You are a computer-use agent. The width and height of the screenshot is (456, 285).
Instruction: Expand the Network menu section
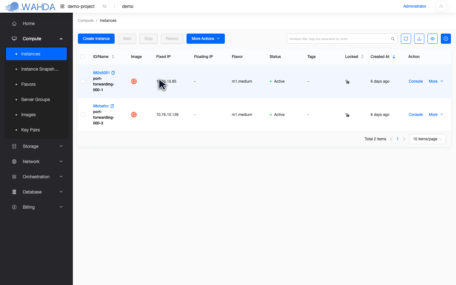(x=61, y=161)
